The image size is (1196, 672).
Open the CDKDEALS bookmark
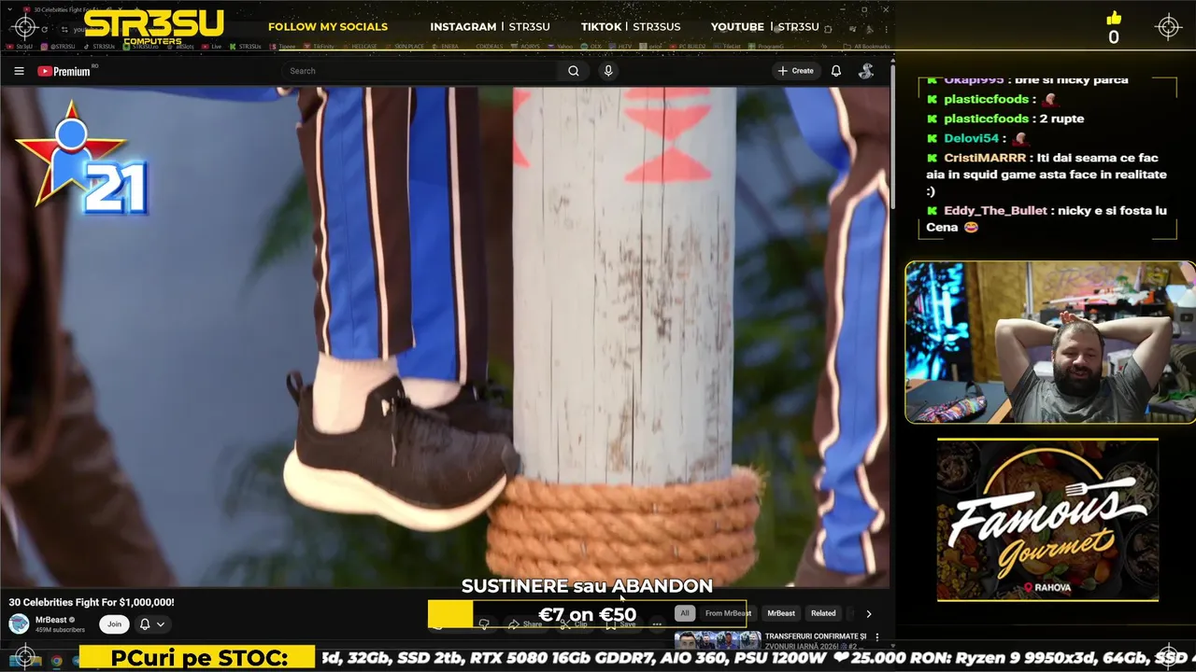(x=489, y=46)
